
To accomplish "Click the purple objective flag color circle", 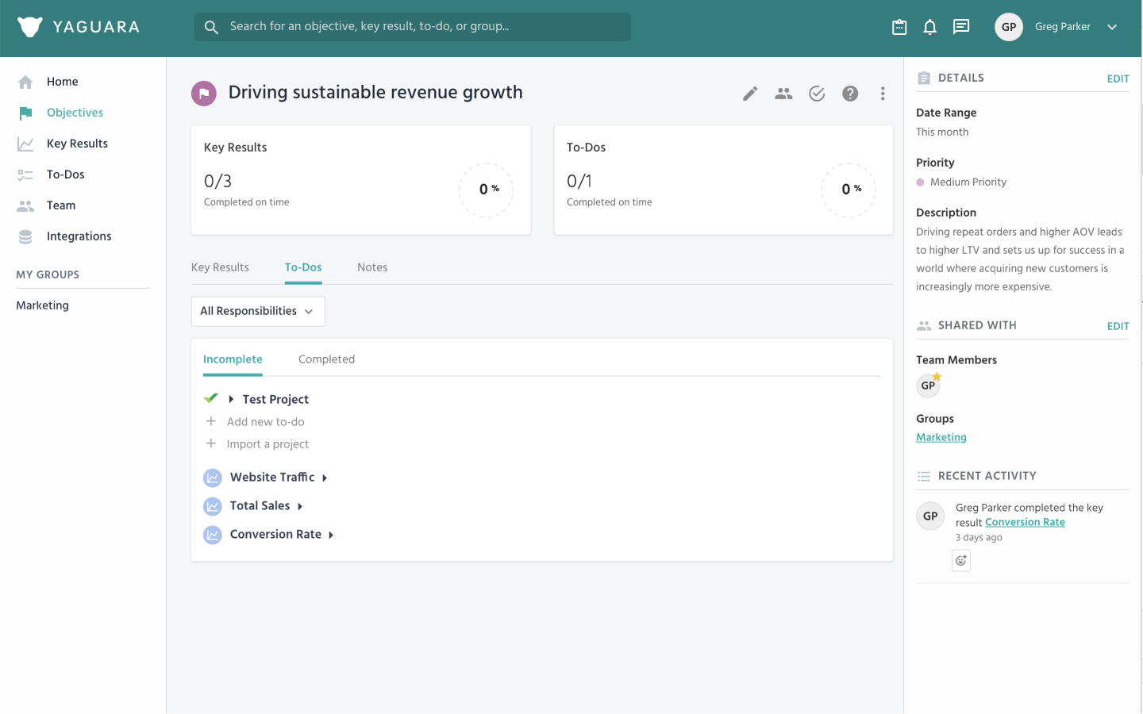I will 204,93.
